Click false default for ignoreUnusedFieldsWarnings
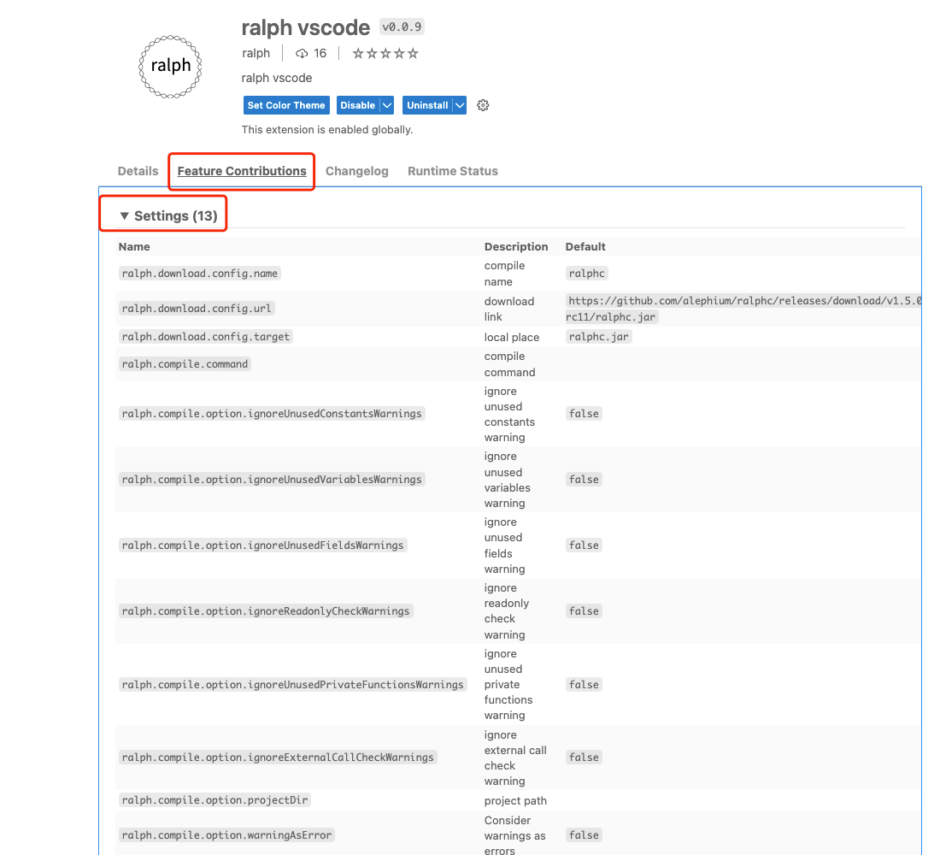 [x=584, y=545]
